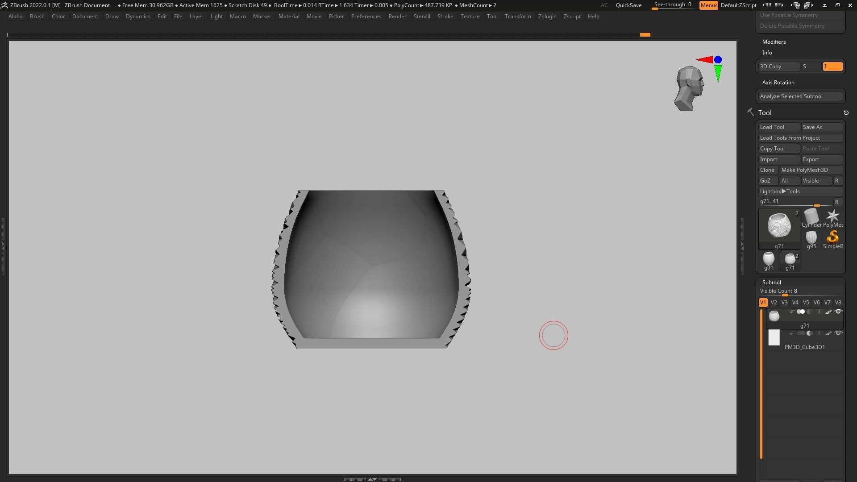The width and height of the screenshot is (857, 482).
Task: Toggle the Menus button off
Action: [x=708, y=5]
